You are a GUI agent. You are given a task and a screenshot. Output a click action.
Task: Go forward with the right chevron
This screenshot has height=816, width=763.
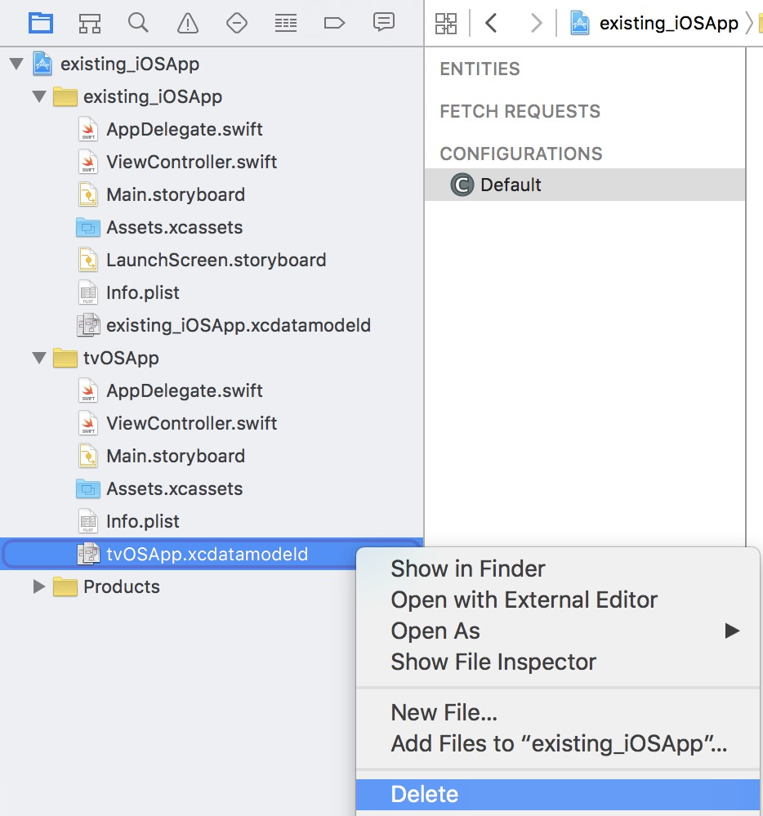pyautogui.click(x=536, y=23)
